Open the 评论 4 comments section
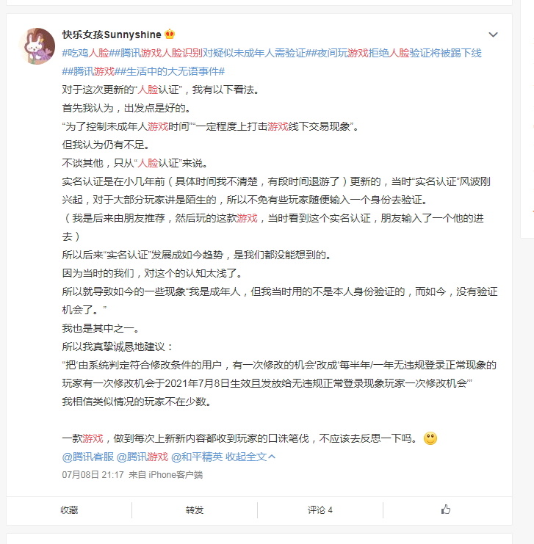Viewport: 534px width, 544px height. pos(320,509)
